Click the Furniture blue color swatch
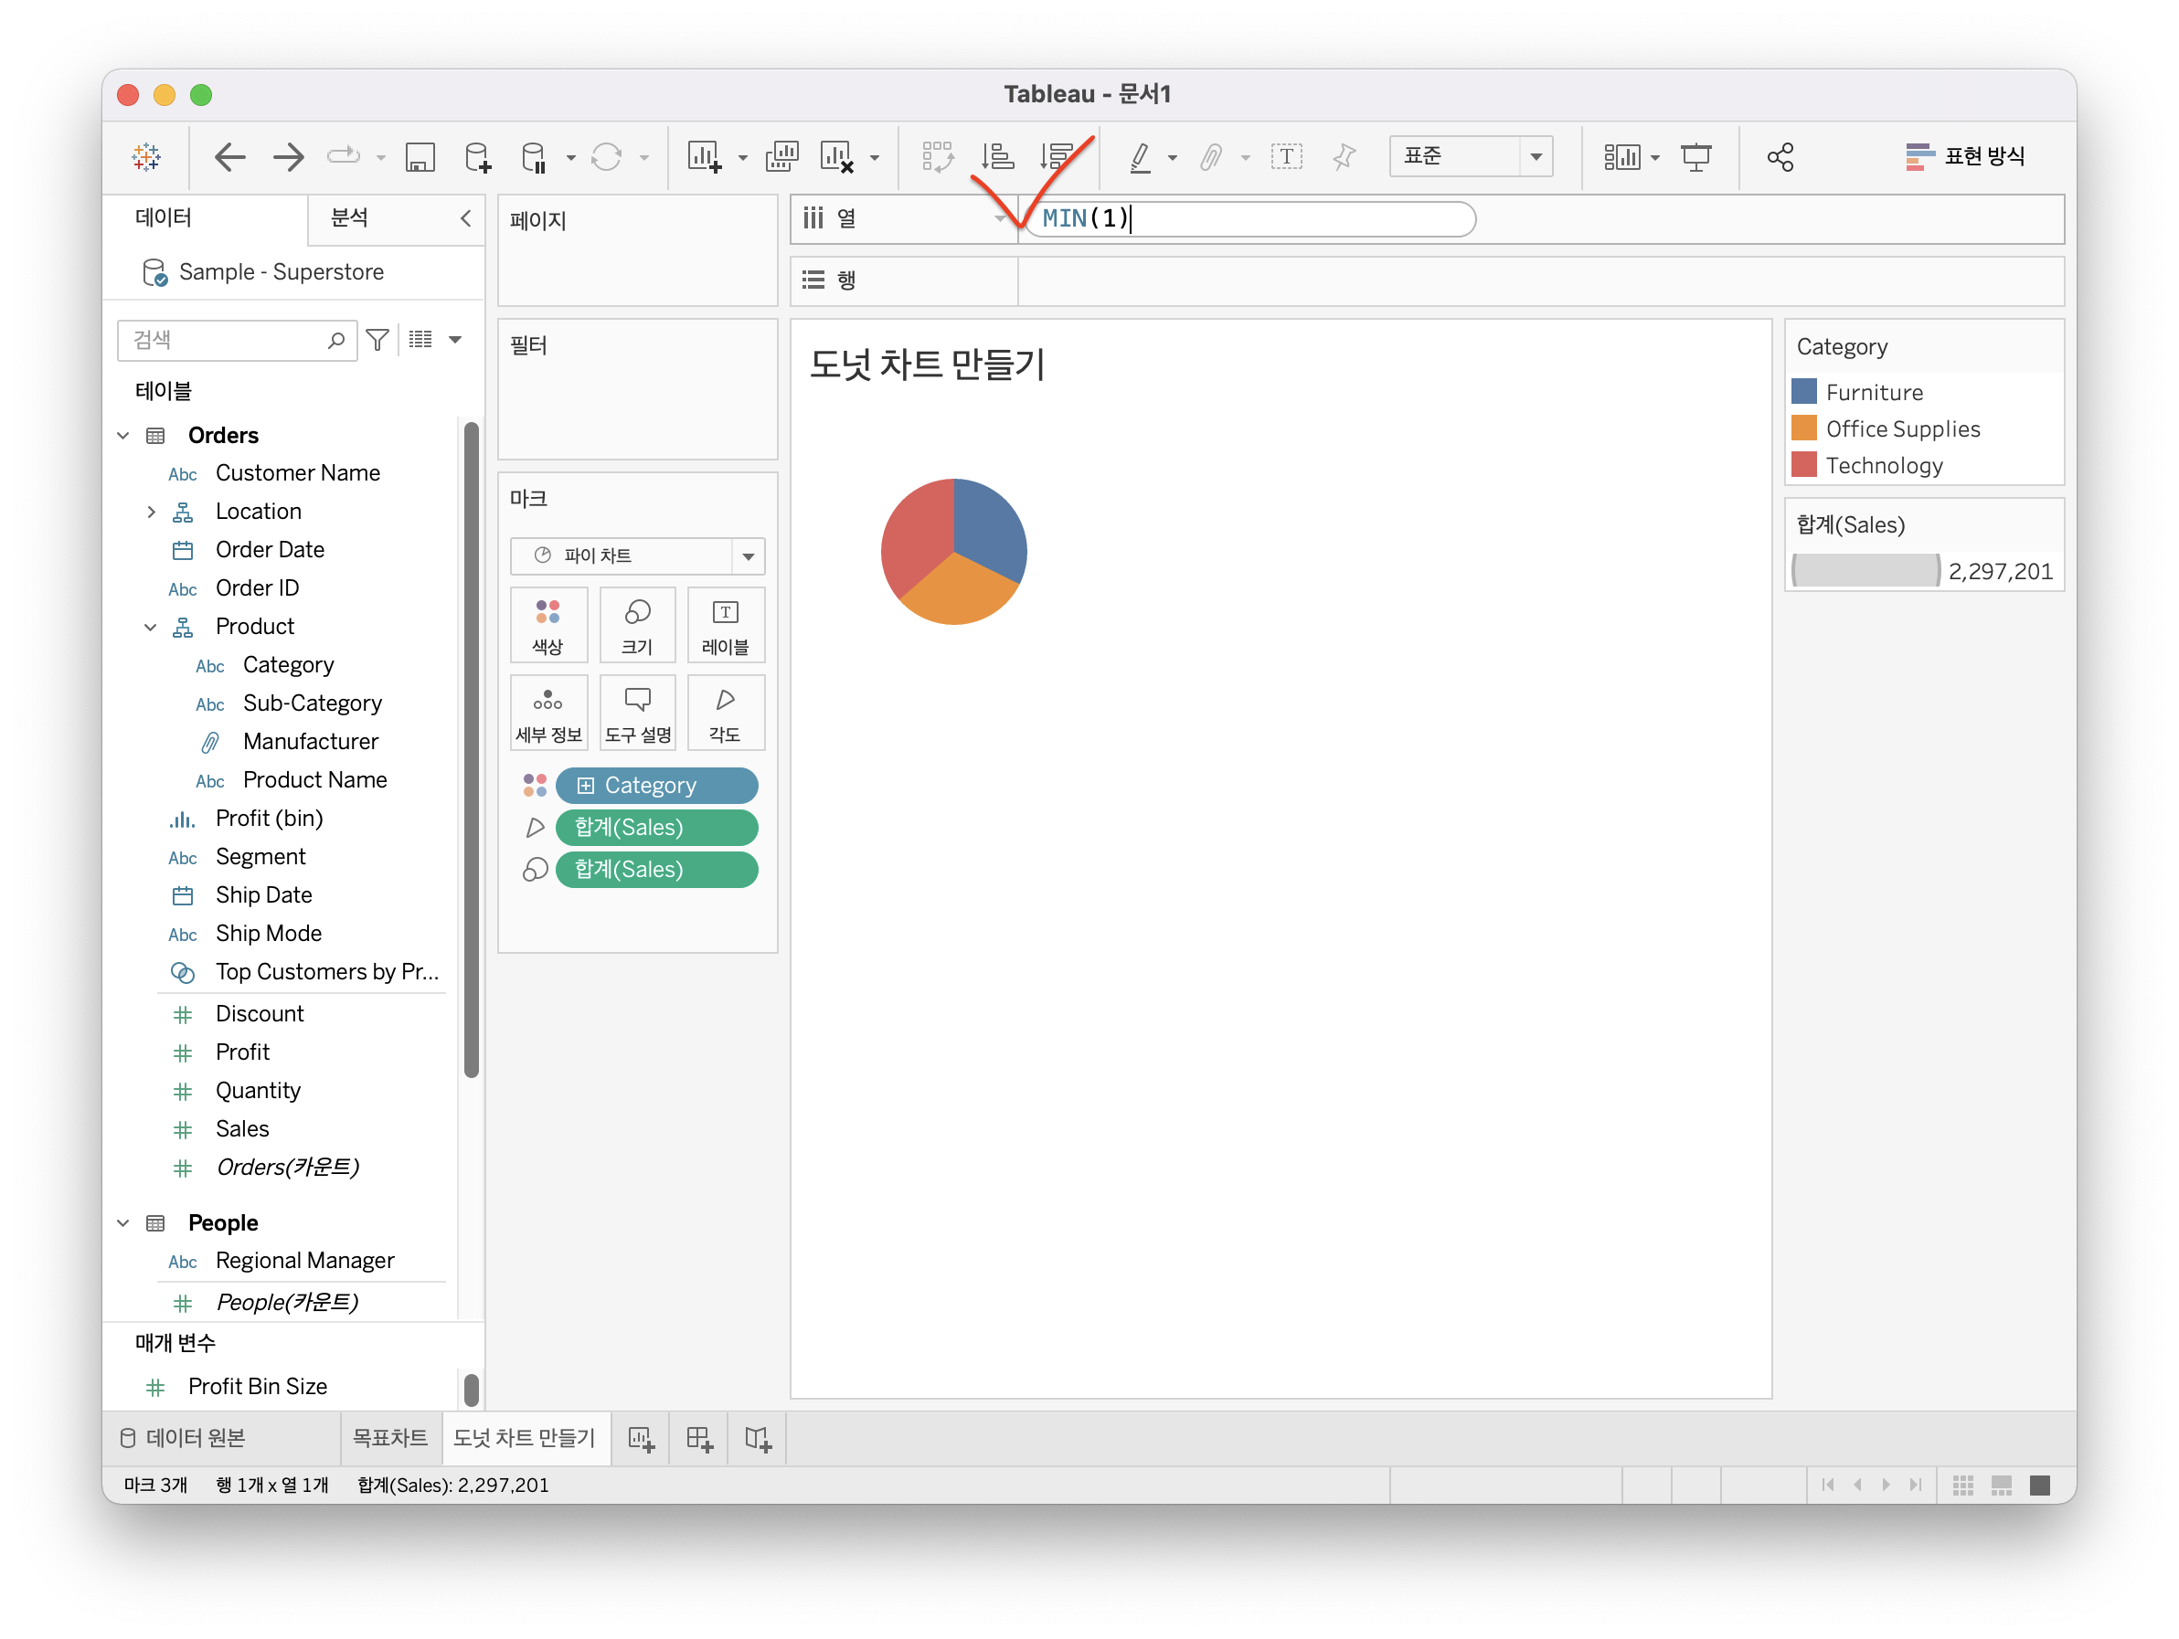 1803,392
